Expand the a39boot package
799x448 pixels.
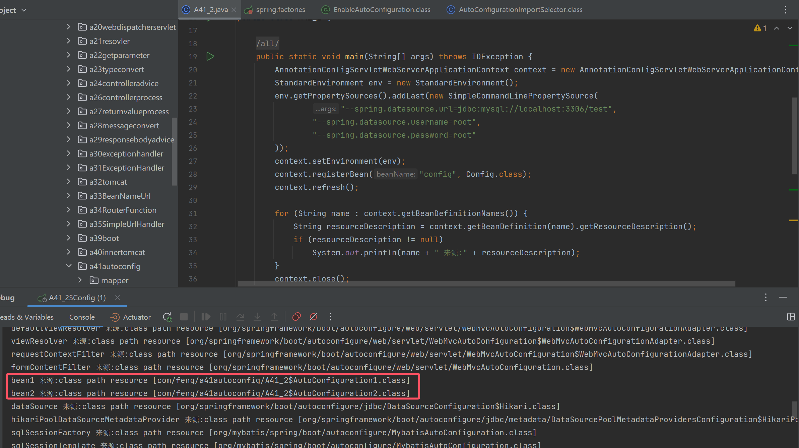coord(68,238)
